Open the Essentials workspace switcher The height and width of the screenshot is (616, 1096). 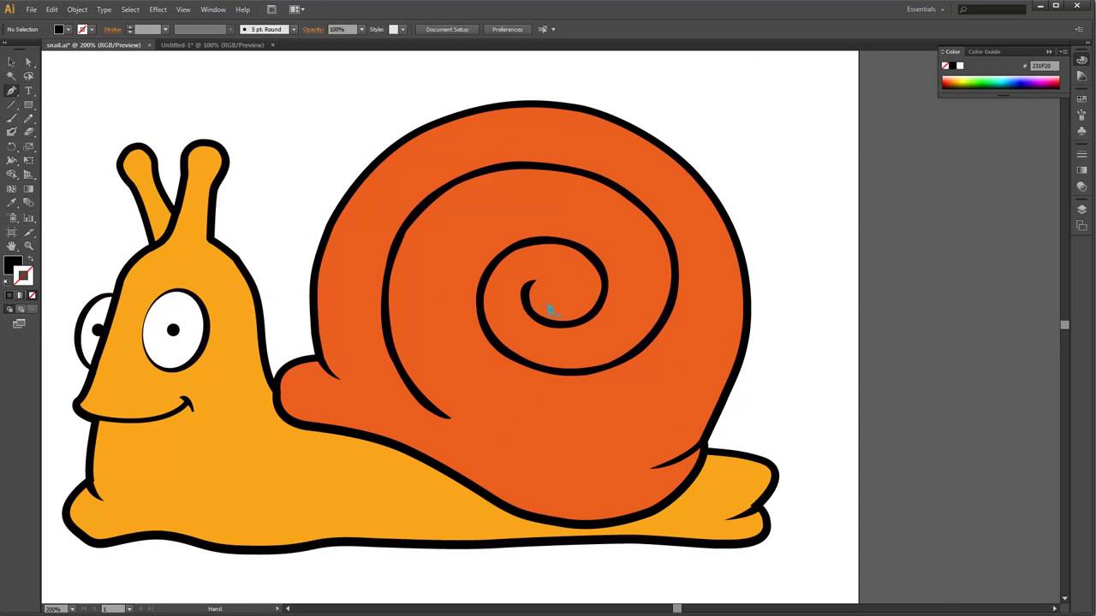926,9
